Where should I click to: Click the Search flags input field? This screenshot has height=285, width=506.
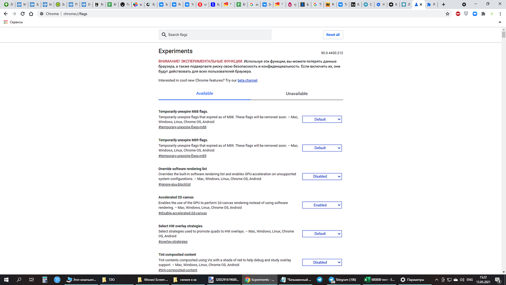(x=215, y=34)
